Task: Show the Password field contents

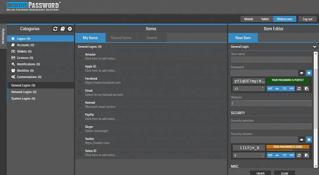Action: tap(301, 73)
